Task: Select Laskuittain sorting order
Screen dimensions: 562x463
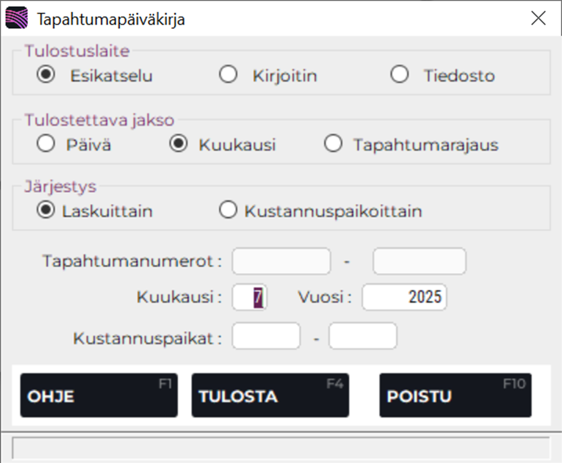Action: tap(45, 210)
